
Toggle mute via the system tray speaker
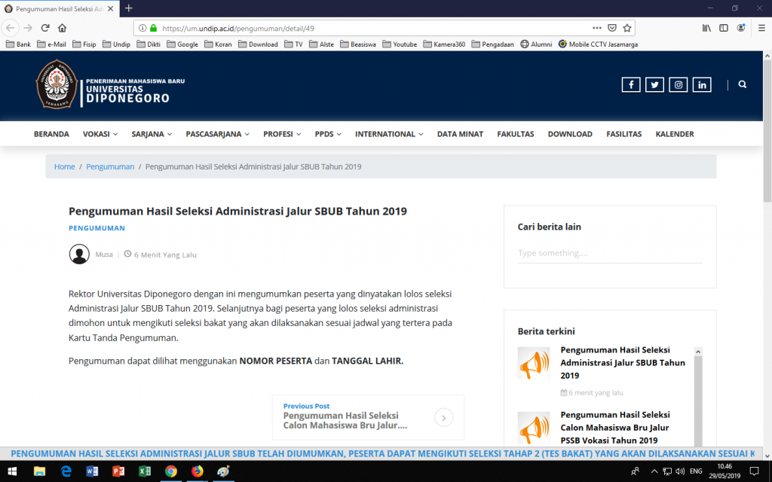(681, 472)
